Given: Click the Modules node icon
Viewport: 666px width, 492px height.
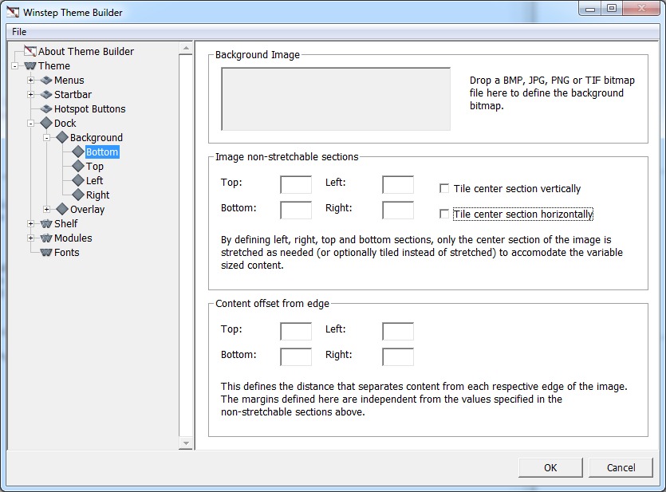Looking at the screenshot, I should tap(46, 238).
